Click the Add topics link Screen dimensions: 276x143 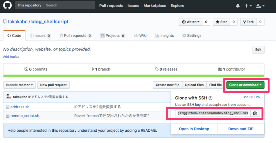click(x=11, y=57)
